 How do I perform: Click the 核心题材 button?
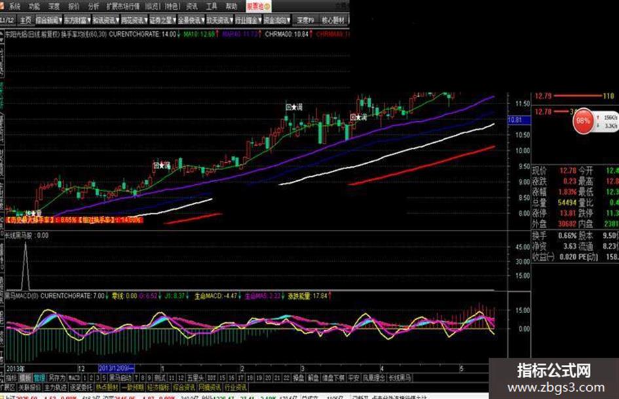(x=333, y=20)
